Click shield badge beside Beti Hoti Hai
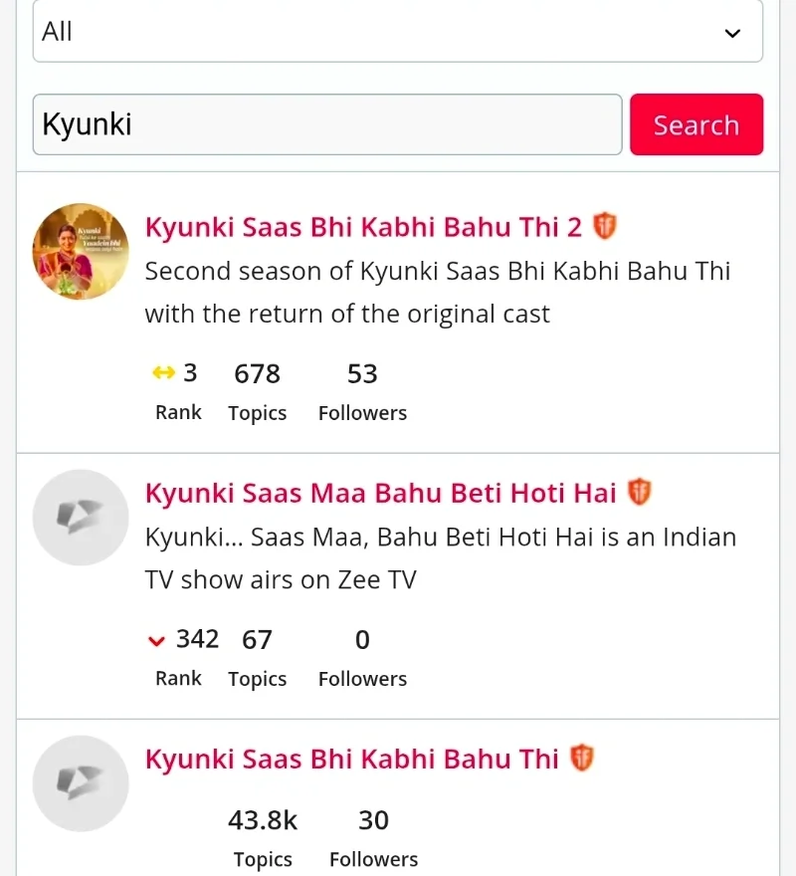 (x=640, y=492)
